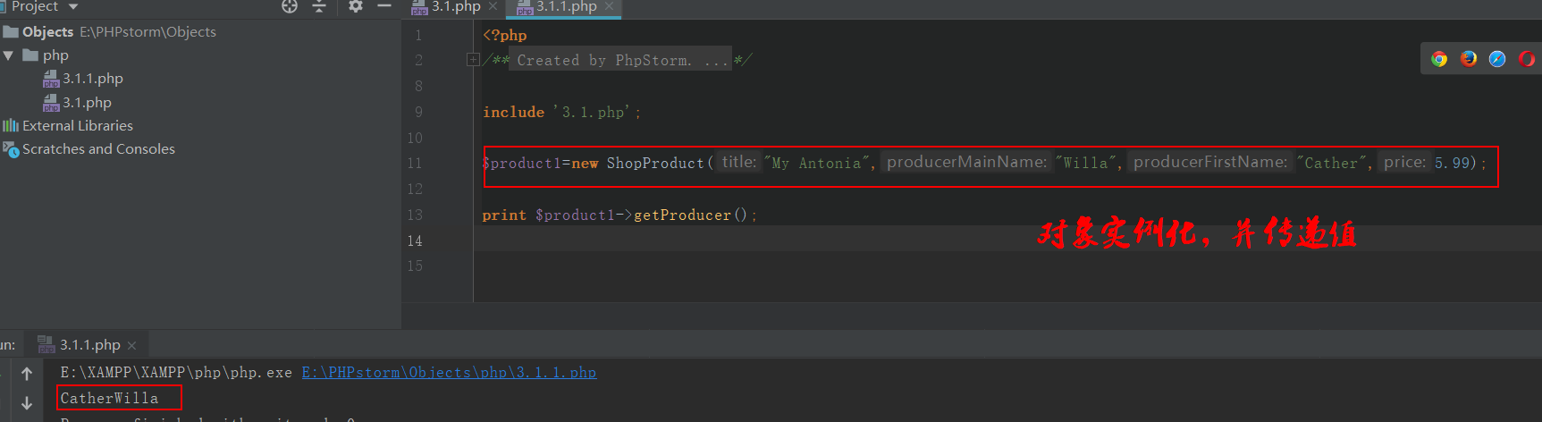
Task: Click the include '3.1.php' line
Action: (561, 113)
